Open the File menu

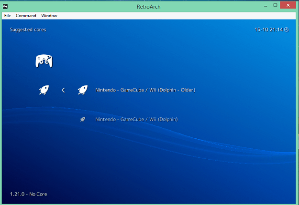point(7,16)
